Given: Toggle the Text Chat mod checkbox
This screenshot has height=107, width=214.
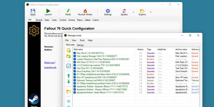Looking at the screenshot, I should (75, 68).
